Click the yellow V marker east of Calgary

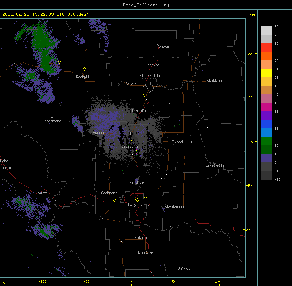pos(145,198)
